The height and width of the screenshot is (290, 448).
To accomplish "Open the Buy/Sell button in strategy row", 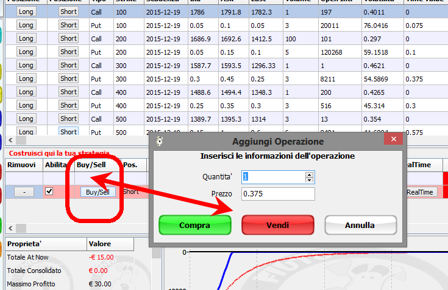I will click(x=98, y=192).
